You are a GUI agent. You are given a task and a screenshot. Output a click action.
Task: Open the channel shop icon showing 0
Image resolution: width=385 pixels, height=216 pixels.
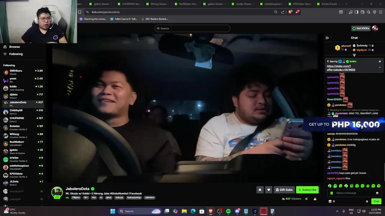click(x=332, y=201)
